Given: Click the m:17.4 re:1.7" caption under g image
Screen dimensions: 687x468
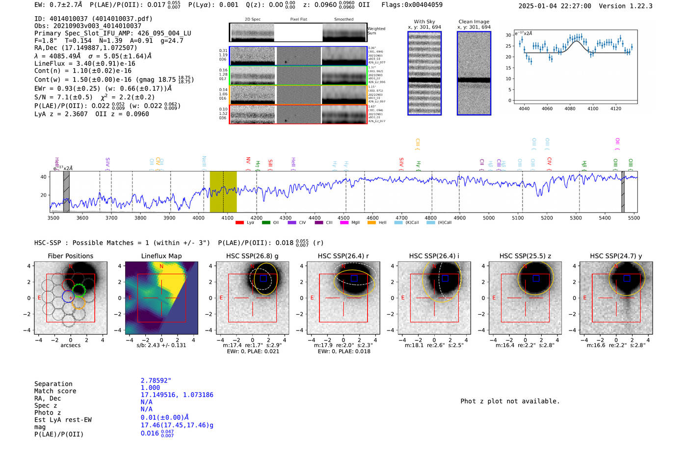Looking at the screenshot, I should [252, 345].
